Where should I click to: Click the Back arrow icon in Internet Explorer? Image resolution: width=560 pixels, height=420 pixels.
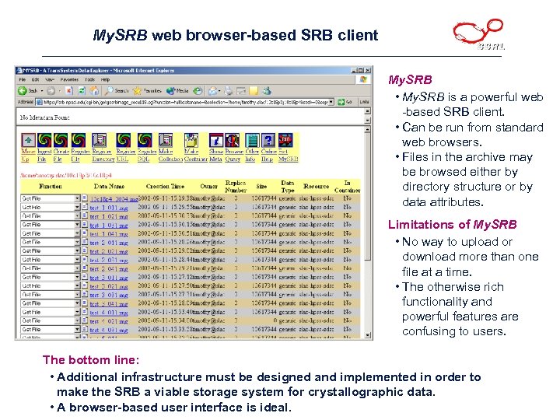pos(23,91)
